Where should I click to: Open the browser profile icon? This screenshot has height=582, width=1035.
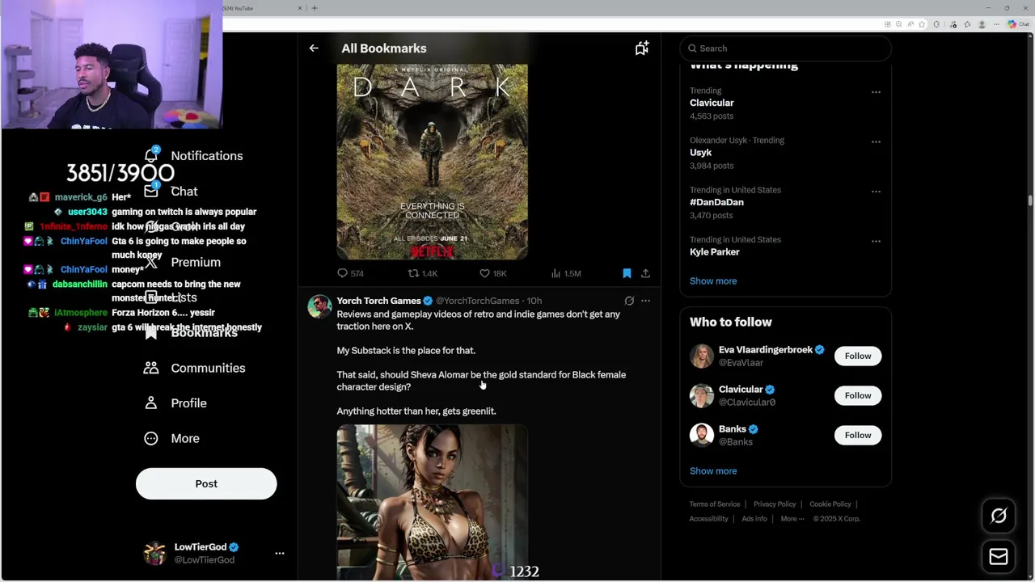pos(982,24)
